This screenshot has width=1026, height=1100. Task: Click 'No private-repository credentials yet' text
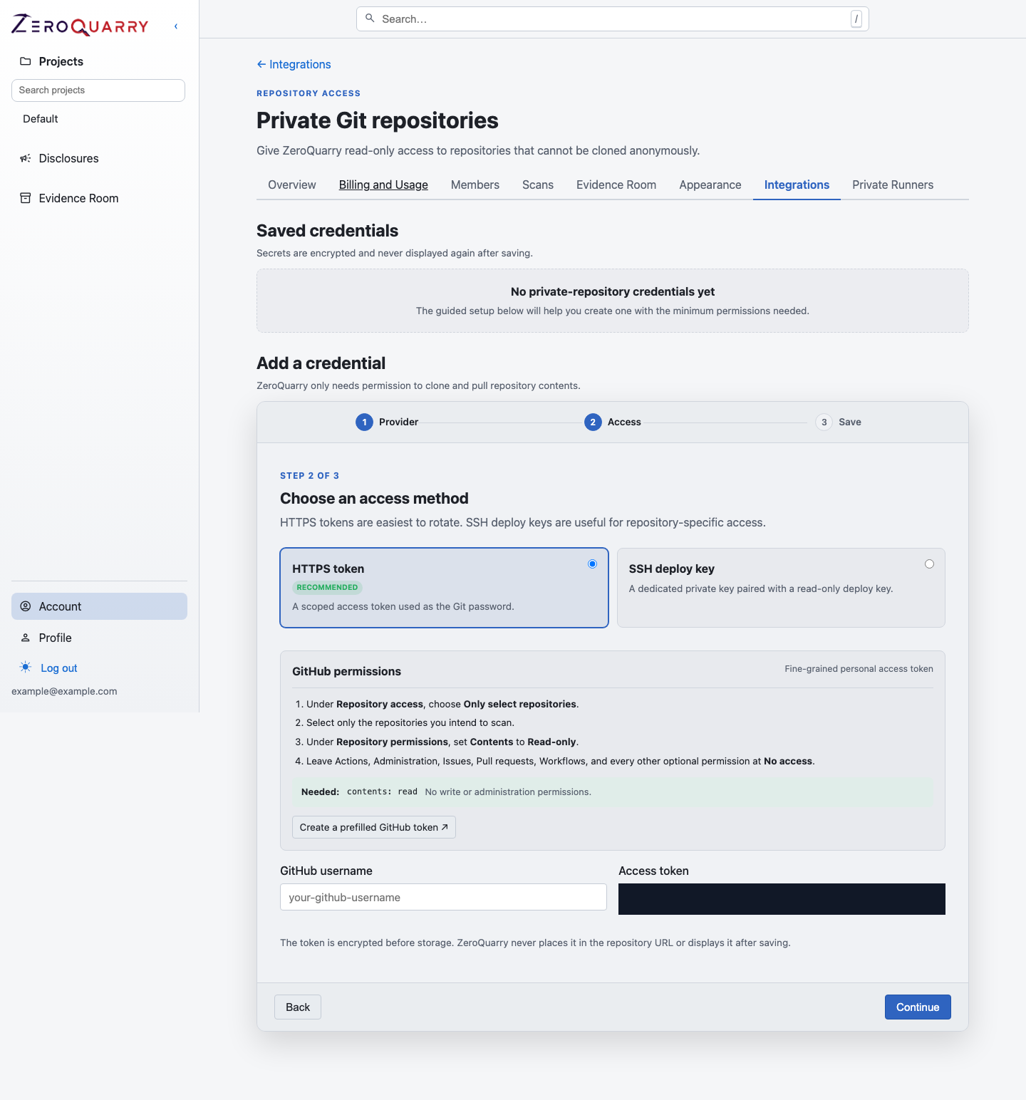coord(613,291)
